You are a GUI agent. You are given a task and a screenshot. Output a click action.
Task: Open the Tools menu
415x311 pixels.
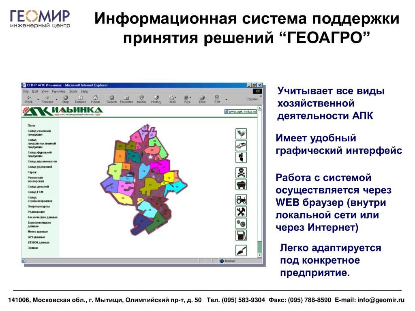(x=73, y=91)
